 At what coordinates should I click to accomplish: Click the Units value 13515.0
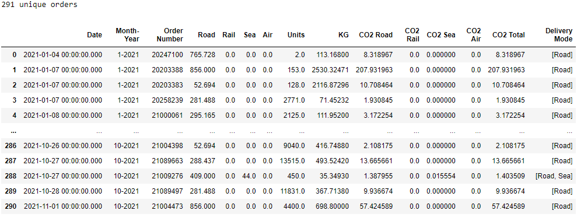coord(292,161)
